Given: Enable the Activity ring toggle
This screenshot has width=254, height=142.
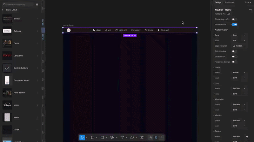Looking at the screenshot, I should [234, 51].
